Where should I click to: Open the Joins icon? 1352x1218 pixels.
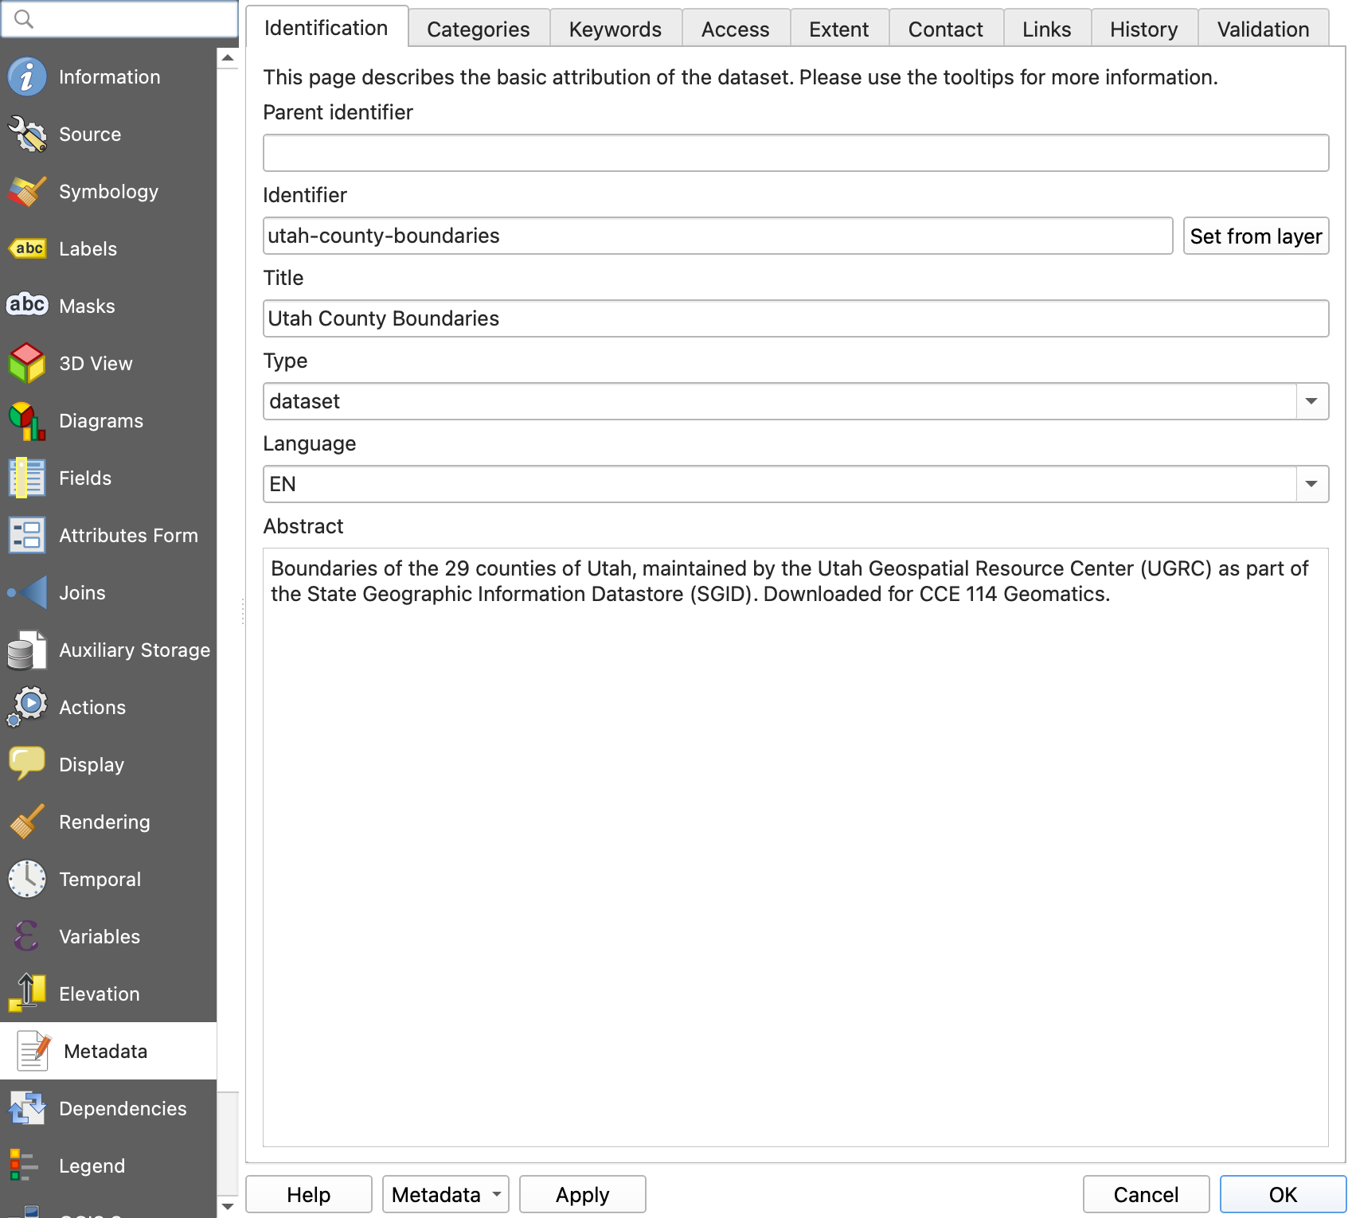click(x=27, y=593)
